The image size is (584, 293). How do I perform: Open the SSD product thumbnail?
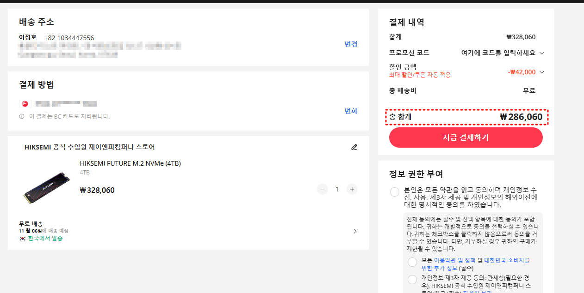click(46, 187)
